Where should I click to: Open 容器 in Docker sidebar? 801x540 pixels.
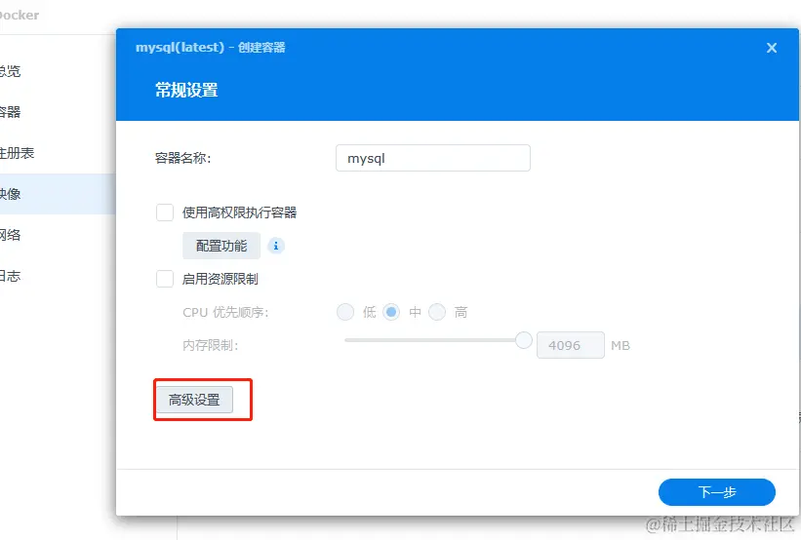pyautogui.click(x=10, y=112)
